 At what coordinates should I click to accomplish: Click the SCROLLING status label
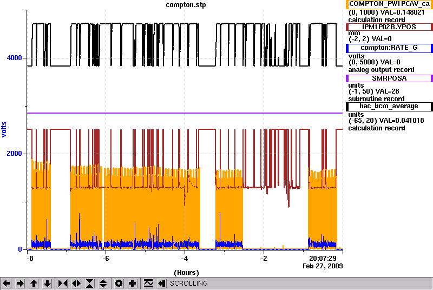pos(189,284)
